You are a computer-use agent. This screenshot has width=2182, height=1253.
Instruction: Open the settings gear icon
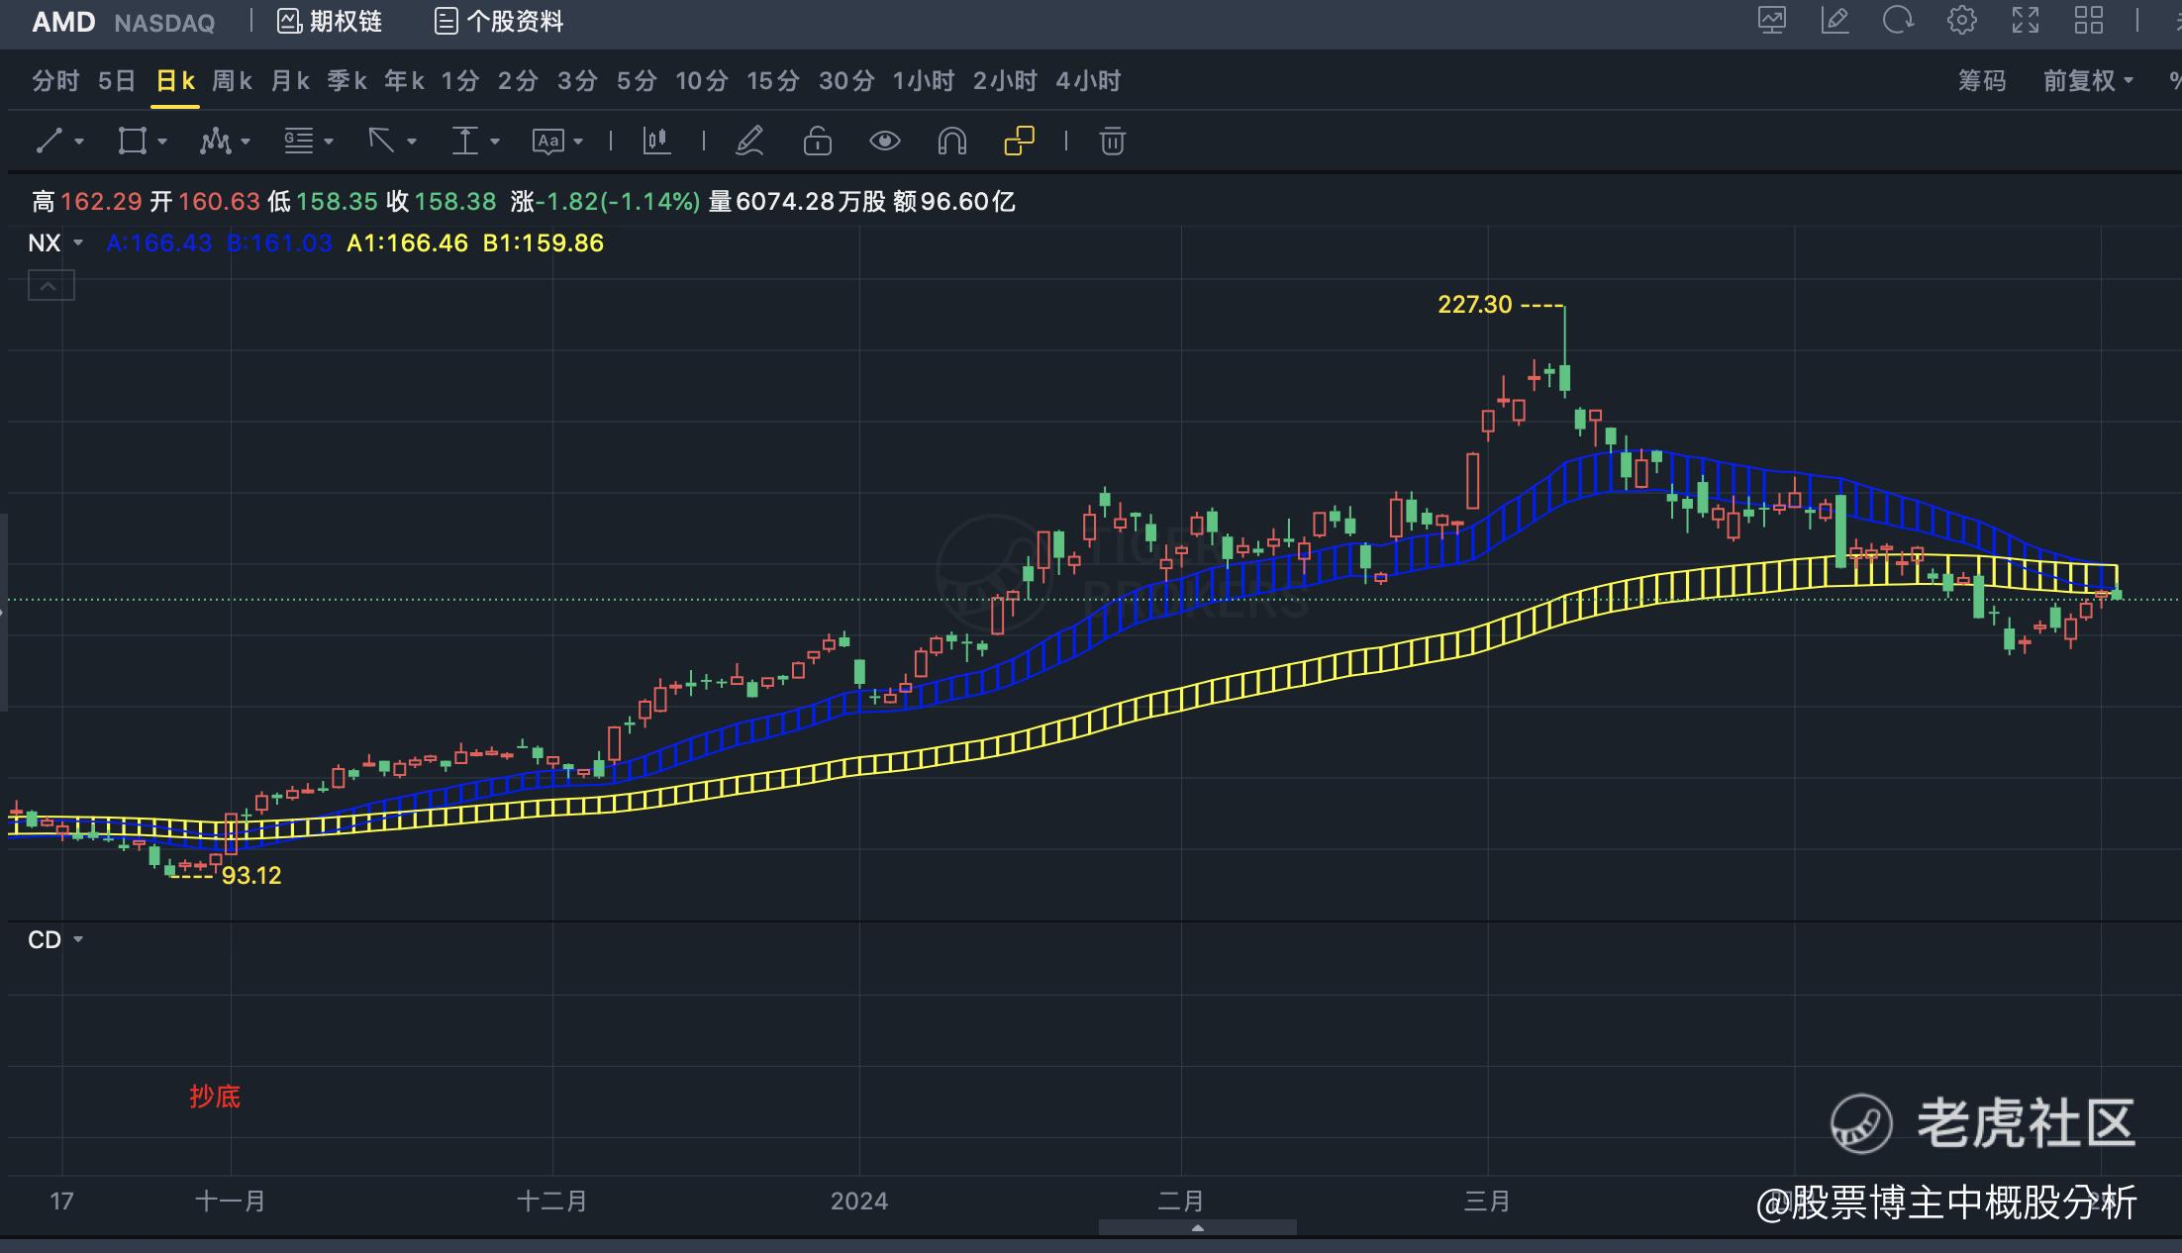pos(1961,20)
